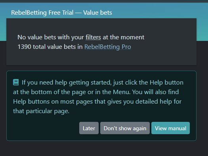The width and height of the screenshot is (208, 156).
Task: Click the dark strip at window top
Action: pyautogui.click(x=104, y=1)
